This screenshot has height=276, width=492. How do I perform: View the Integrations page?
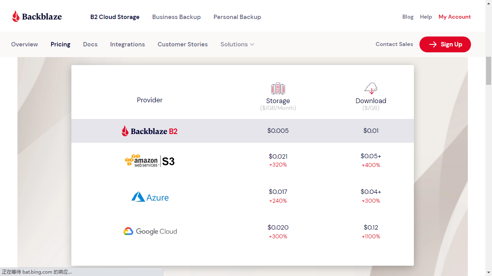[127, 44]
